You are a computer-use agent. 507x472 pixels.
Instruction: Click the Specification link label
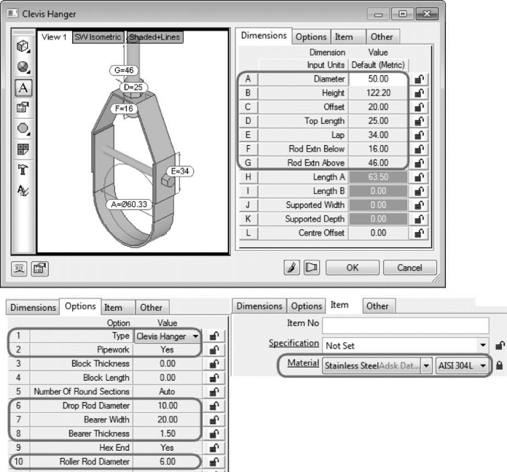pyautogui.click(x=294, y=343)
